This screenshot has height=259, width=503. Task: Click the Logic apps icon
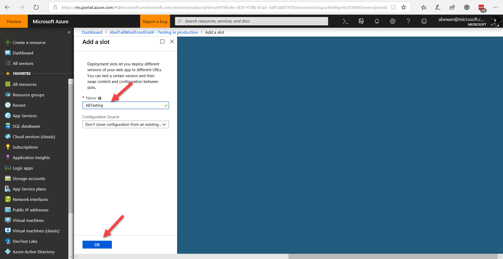[8, 168]
